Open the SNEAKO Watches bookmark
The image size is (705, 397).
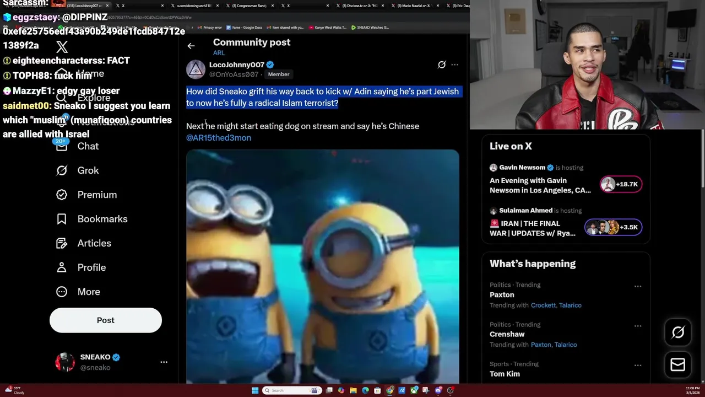pyautogui.click(x=370, y=27)
